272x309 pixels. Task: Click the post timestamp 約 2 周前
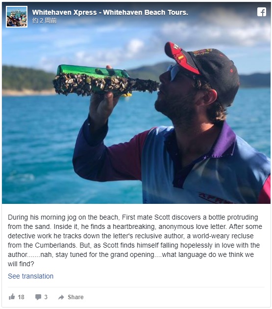(45, 21)
